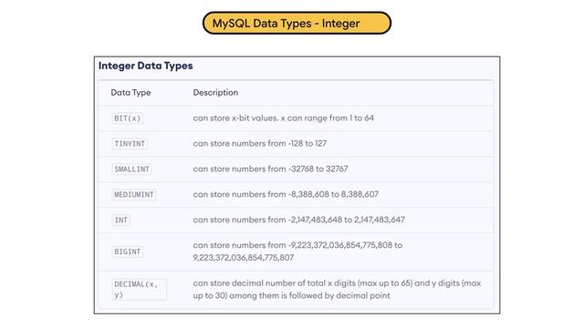
Task: Select the INT data type cell
Action: [x=120, y=220]
